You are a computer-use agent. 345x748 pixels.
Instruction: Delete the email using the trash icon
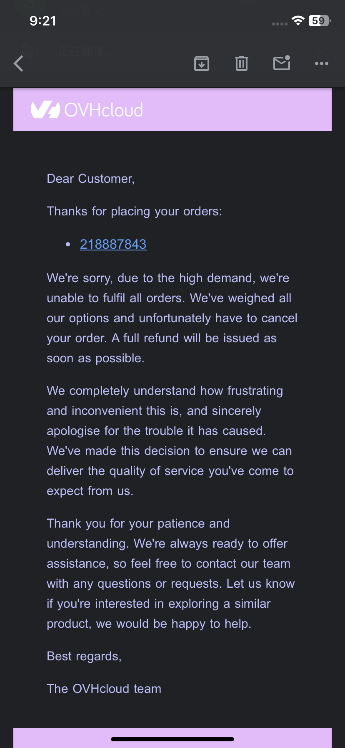[242, 63]
